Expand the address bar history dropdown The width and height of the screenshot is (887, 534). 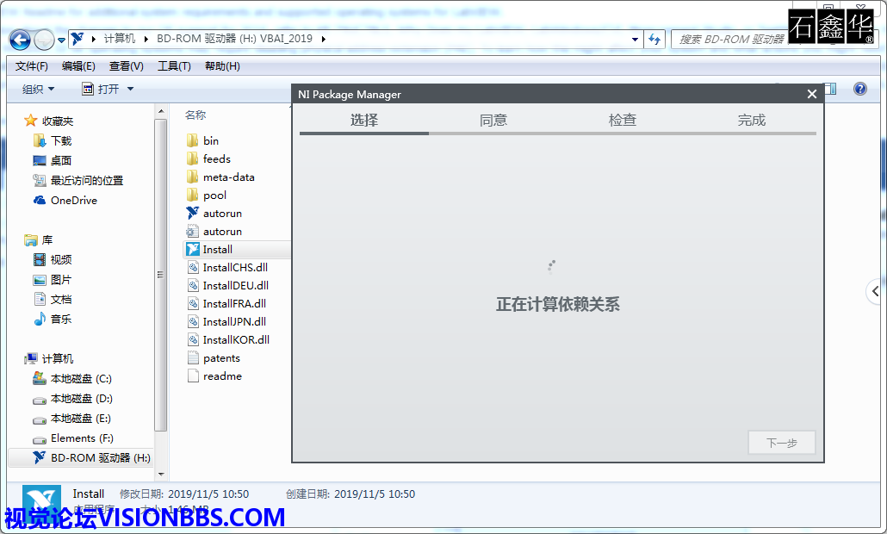(636, 39)
